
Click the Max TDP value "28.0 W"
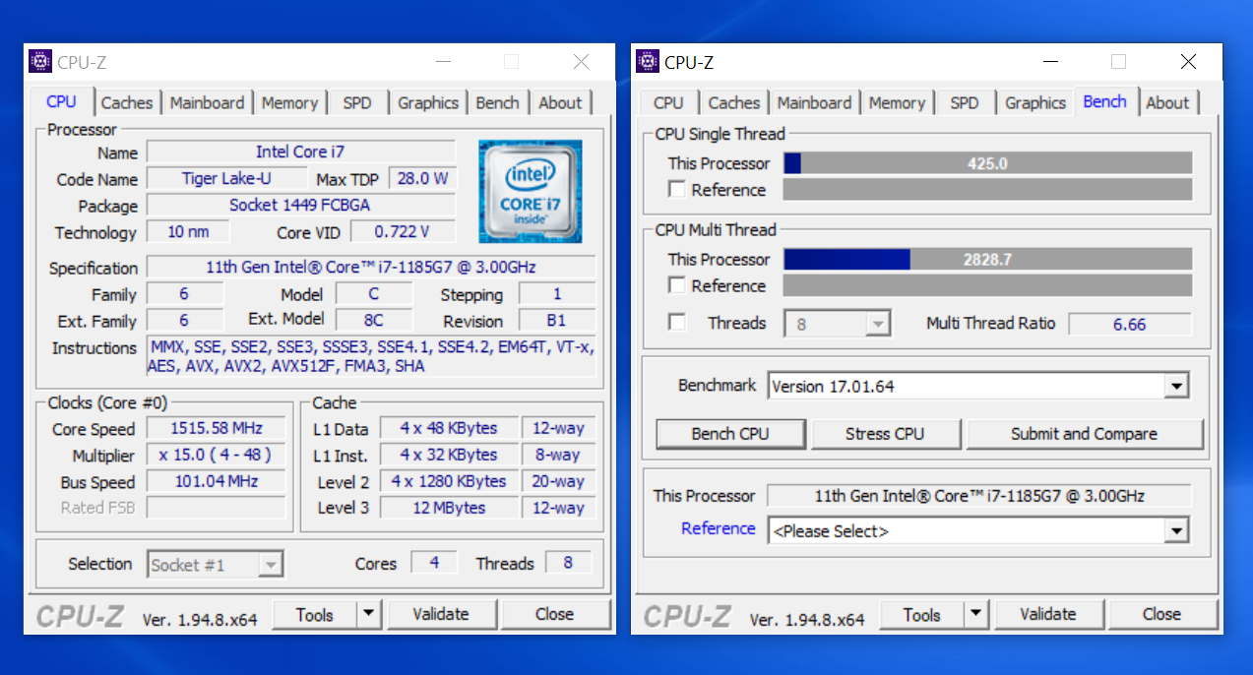[x=423, y=179]
